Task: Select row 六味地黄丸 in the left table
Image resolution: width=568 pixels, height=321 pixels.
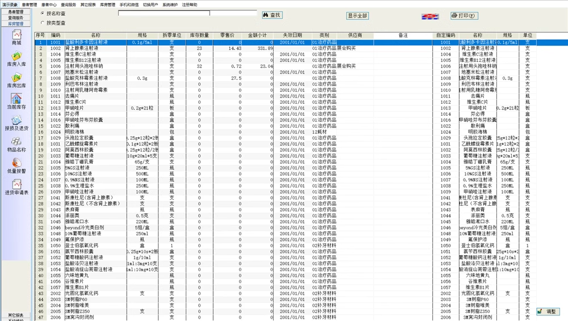Action: (233, 276)
